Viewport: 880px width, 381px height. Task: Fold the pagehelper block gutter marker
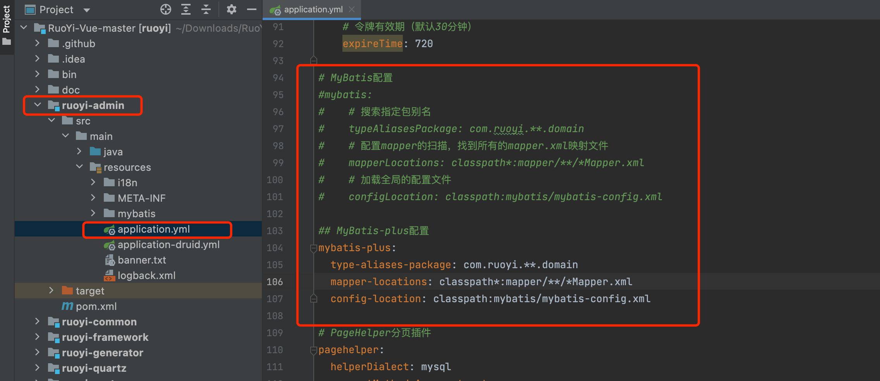314,350
